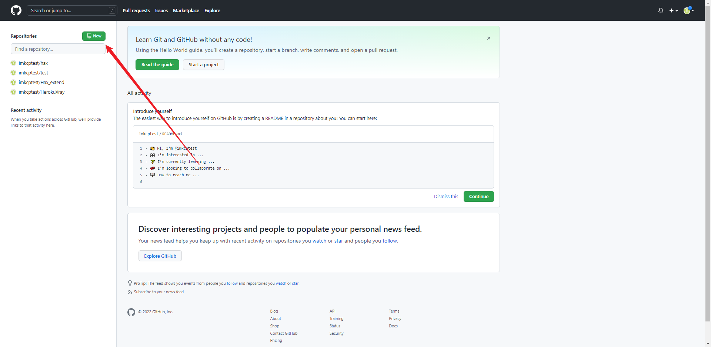Viewport: 711px width, 347px height.
Task: Select Issues in the top navigation
Action: point(161,11)
